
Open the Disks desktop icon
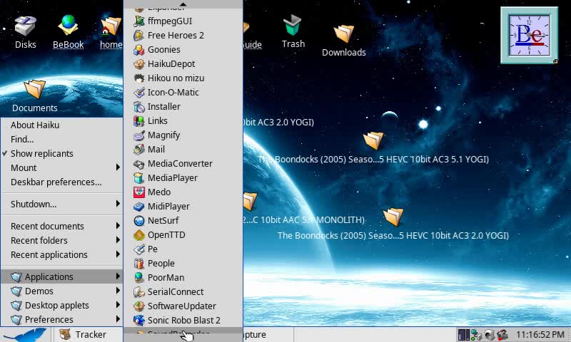(25, 32)
